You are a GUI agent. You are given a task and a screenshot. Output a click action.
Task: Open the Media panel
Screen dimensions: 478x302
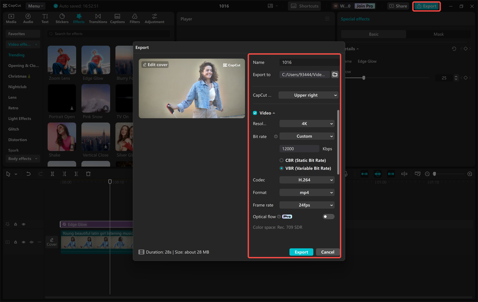[x=11, y=18]
